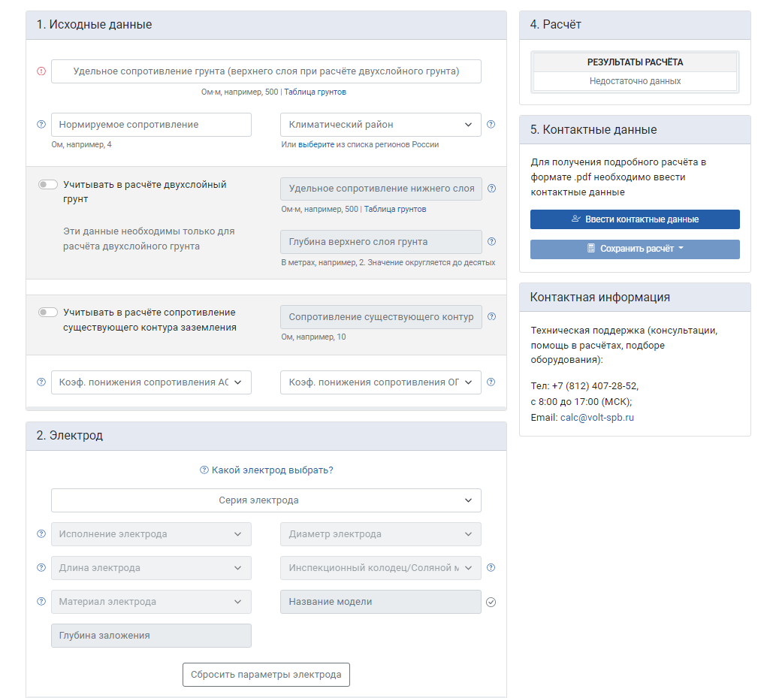The image size is (767, 698).
Task: Click help icon for Глубина верхнего слоя грунта
Action: click(491, 242)
